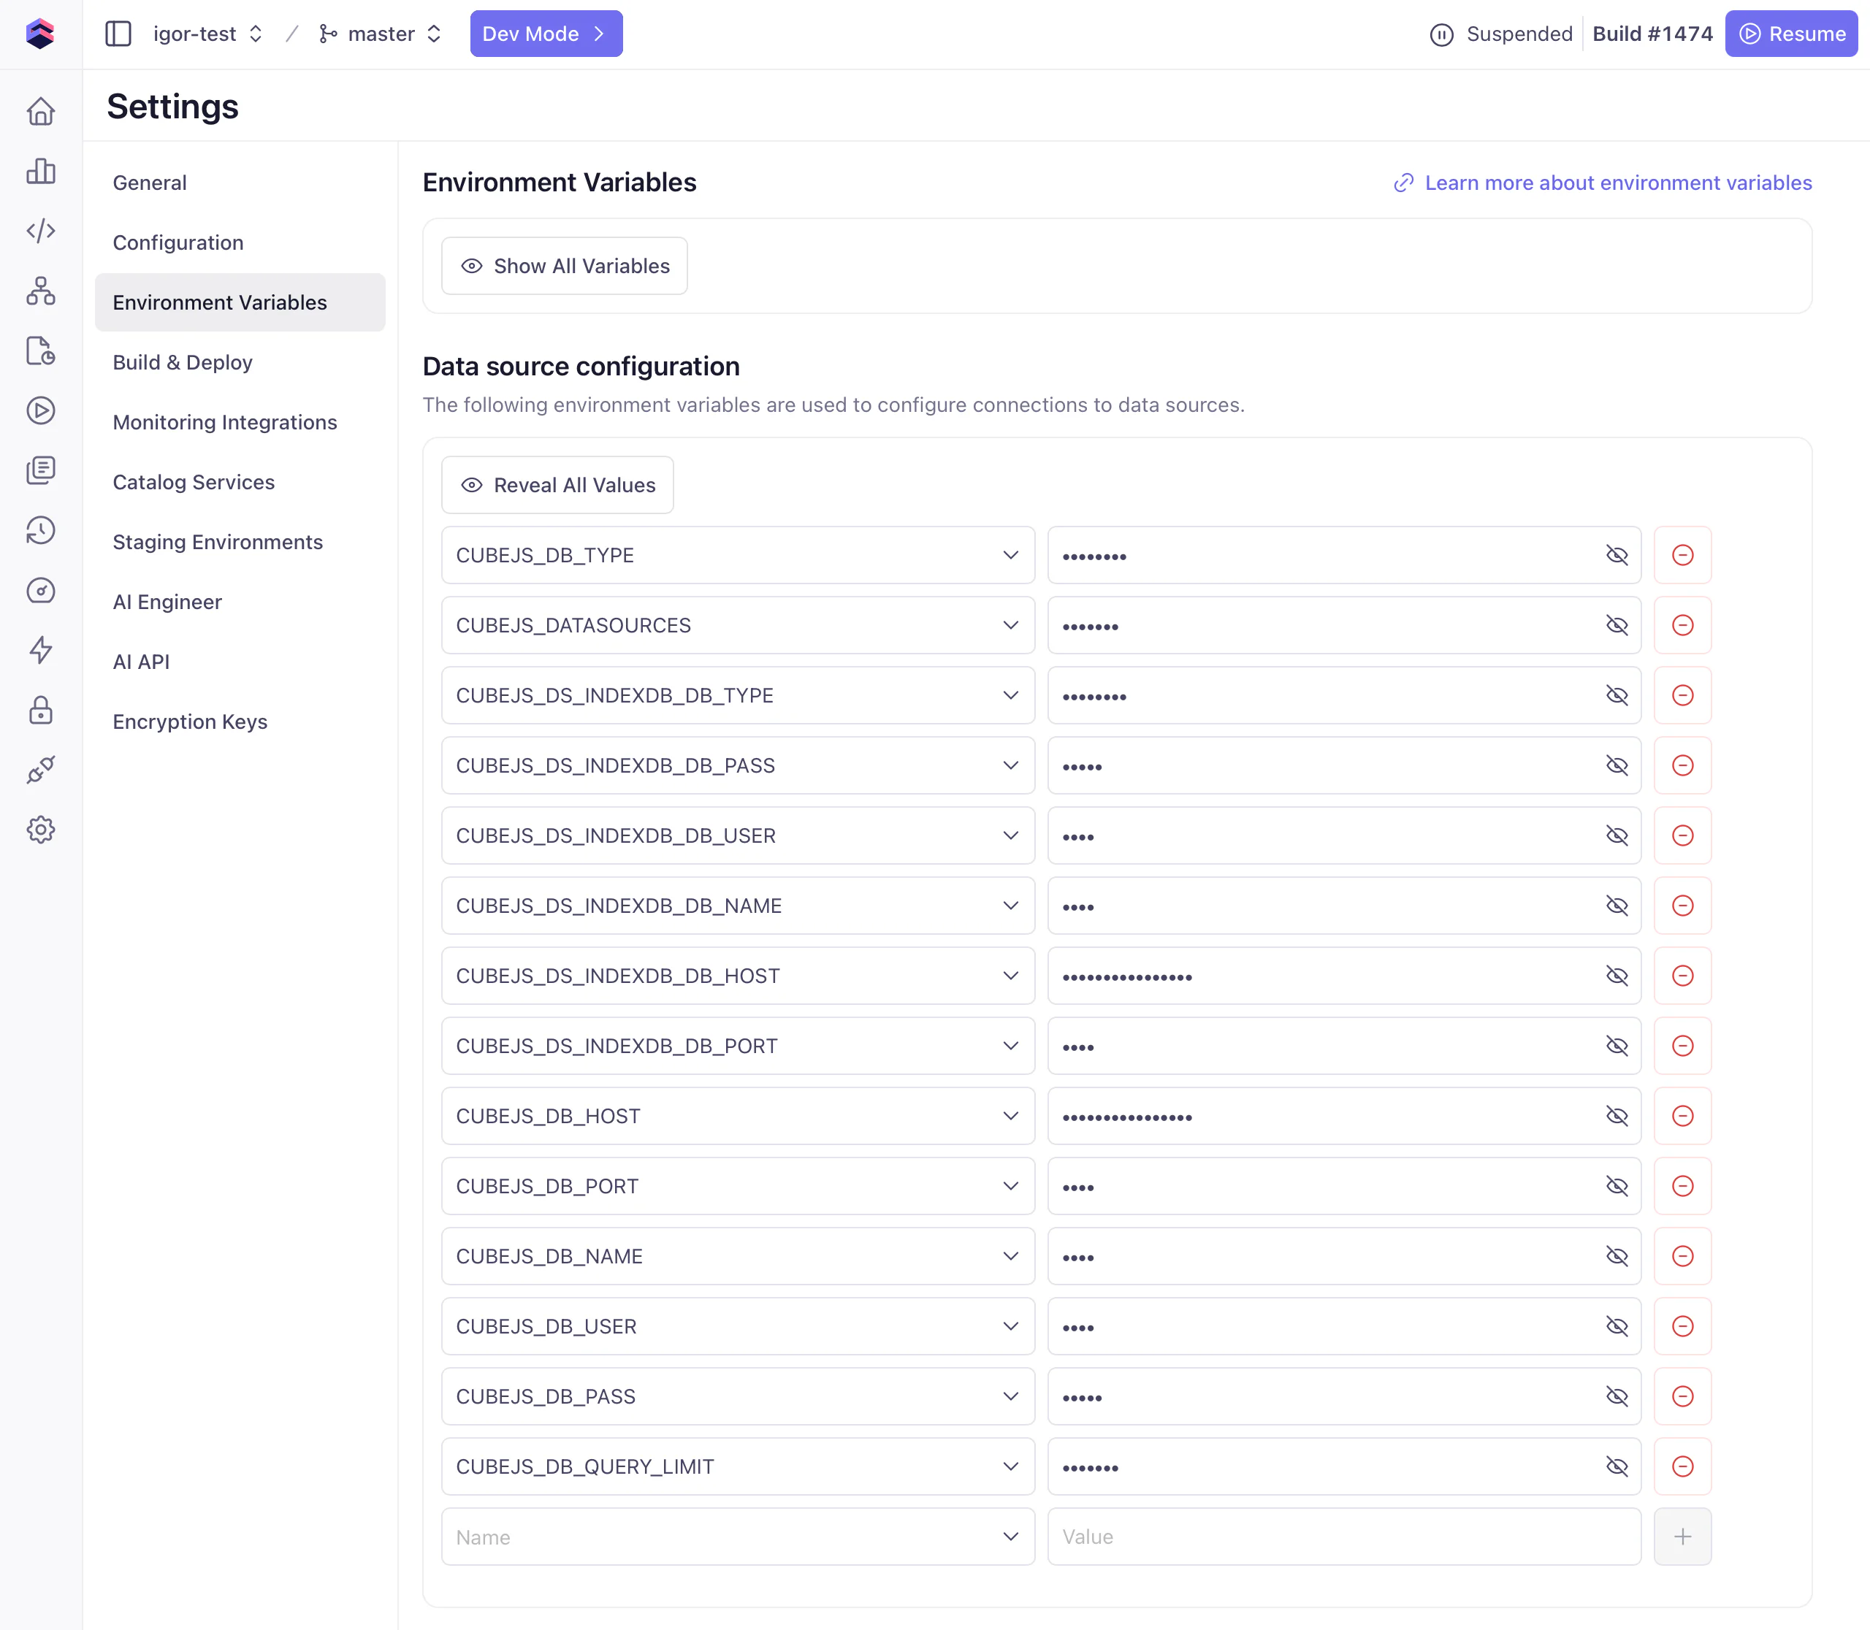Go to Build & Deploy settings

point(183,362)
